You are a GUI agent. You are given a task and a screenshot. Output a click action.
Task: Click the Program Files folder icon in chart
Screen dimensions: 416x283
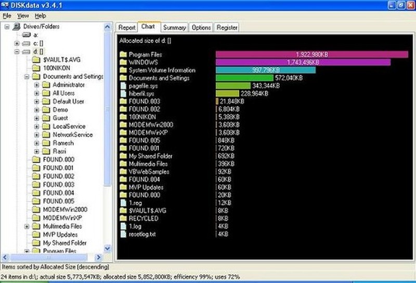coord(123,55)
